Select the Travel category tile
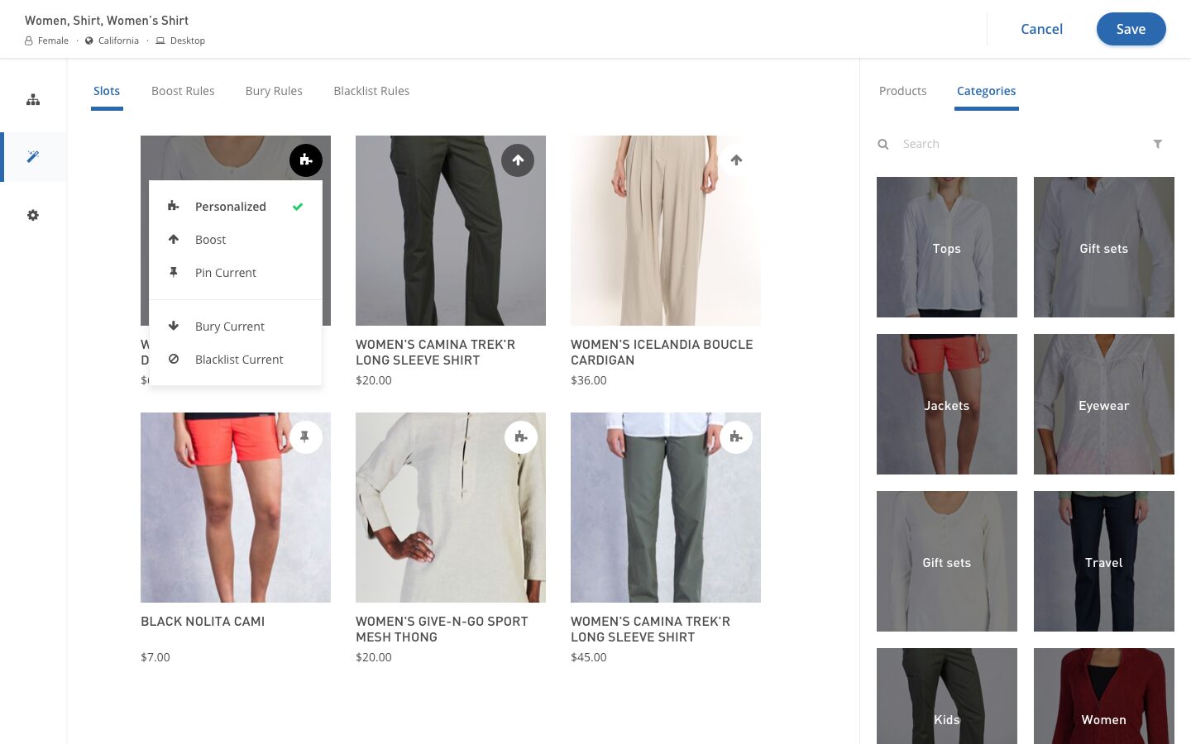1191x744 pixels. [x=1104, y=561]
